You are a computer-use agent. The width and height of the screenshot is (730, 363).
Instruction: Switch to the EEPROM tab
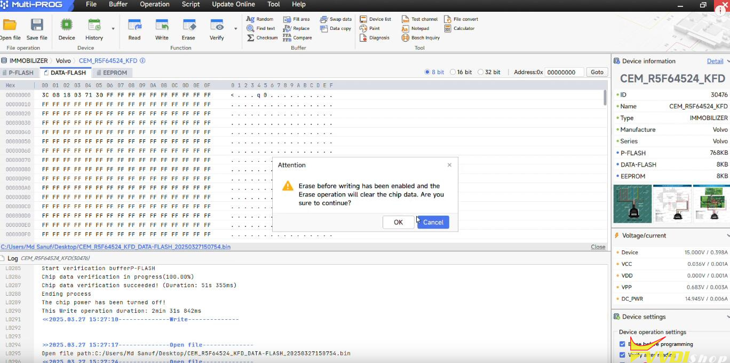click(112, 73)
